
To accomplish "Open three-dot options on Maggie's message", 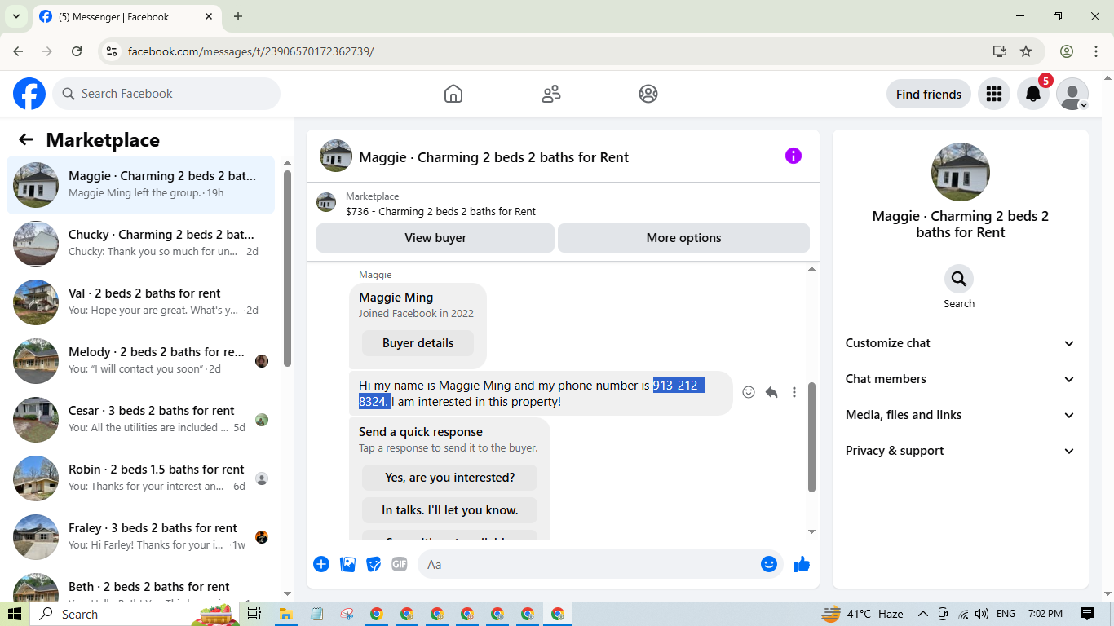I will click(794, 392).
